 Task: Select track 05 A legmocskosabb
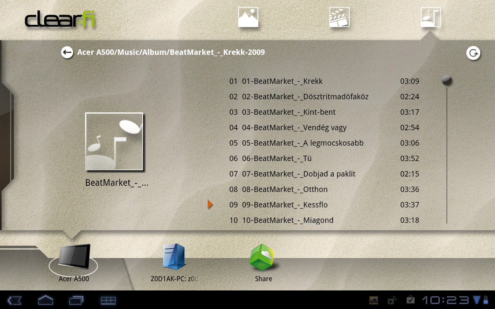click(302, 143)
